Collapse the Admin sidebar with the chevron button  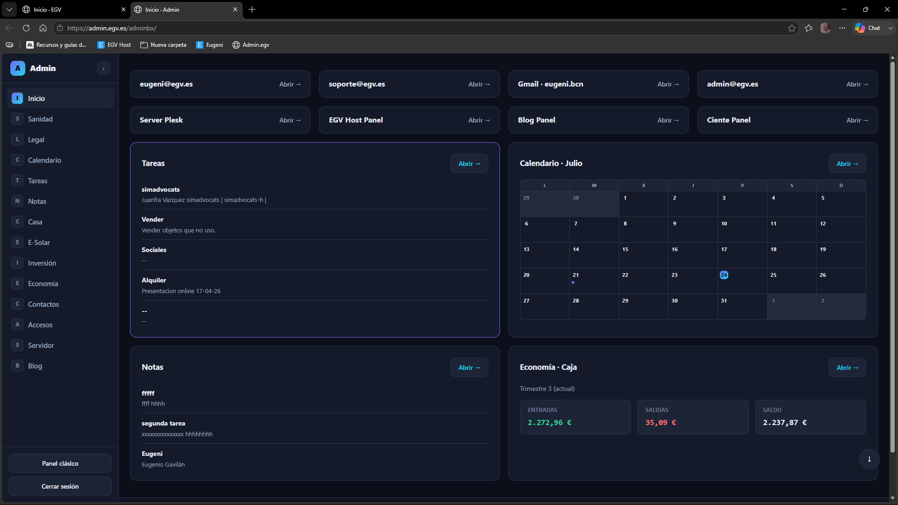[x=103, y=69]
